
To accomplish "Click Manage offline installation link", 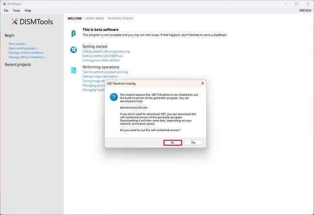I will click(27, 57).
